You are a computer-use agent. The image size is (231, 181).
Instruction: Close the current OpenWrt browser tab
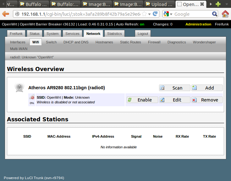[x=202, y=4]
